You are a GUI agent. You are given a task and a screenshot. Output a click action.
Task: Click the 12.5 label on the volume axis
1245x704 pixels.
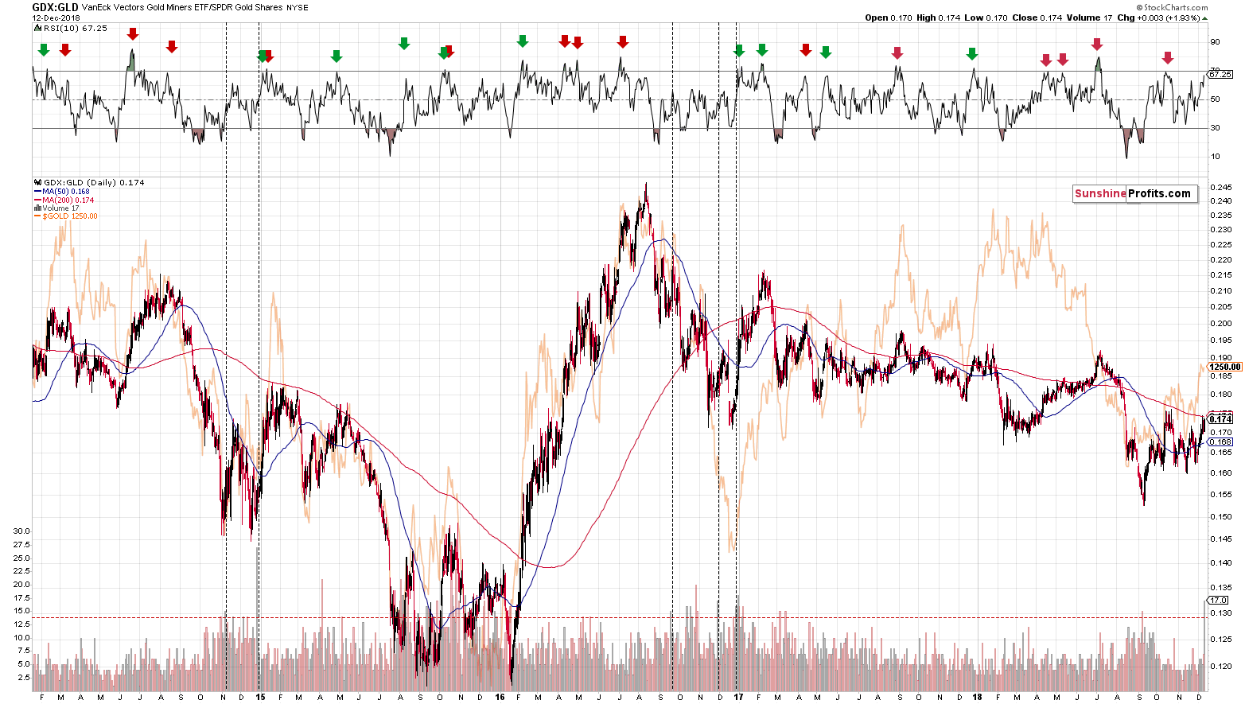(21, 624)
